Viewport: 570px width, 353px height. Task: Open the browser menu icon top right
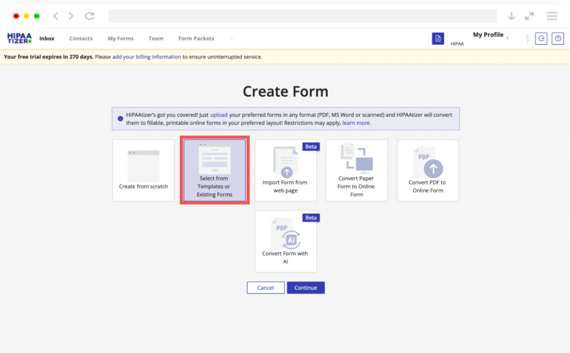click(x=552, y=16)
